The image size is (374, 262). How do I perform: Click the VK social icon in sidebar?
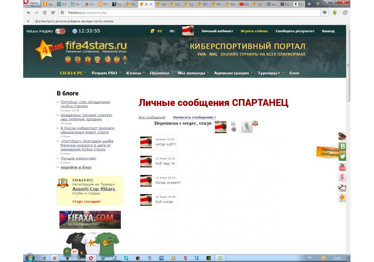click(342, 147)
